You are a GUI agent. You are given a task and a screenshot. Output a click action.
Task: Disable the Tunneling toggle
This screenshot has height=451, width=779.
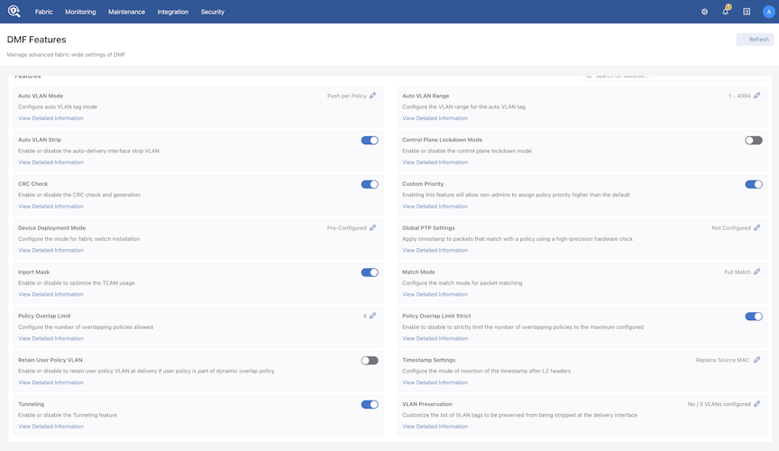[x=370, y=405]
